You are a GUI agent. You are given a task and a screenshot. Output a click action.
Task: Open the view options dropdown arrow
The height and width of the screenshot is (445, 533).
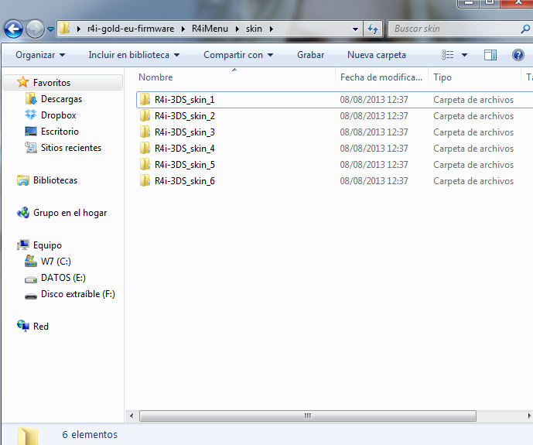tap(464, 55)
